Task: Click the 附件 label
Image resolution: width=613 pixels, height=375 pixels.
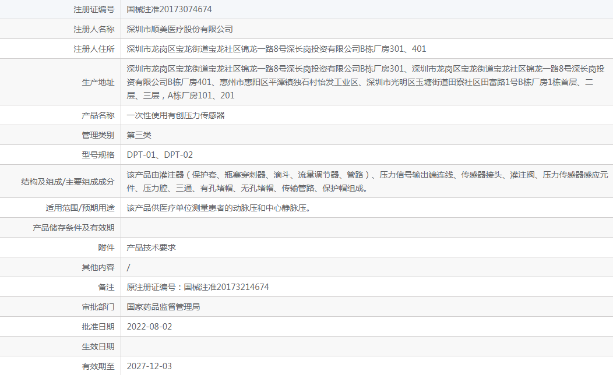Action: point(106,247)
